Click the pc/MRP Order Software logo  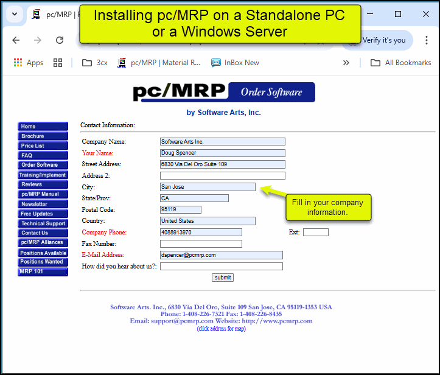[224, 92]
